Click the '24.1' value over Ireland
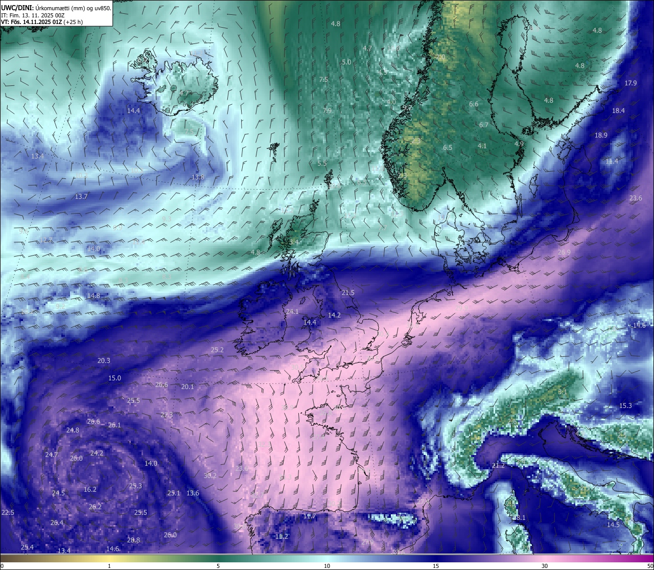Image resolution: width=654 pixels, height=570 pixels. pos(292,312)
